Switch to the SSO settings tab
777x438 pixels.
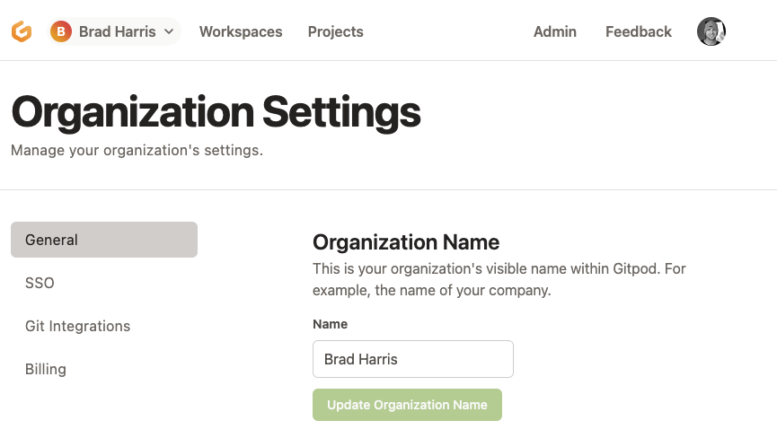[x=104, y=283]
